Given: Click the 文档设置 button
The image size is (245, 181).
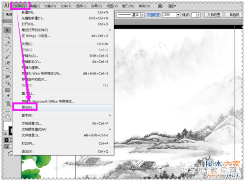Looking at the screenshot, I should pos(214,15).
